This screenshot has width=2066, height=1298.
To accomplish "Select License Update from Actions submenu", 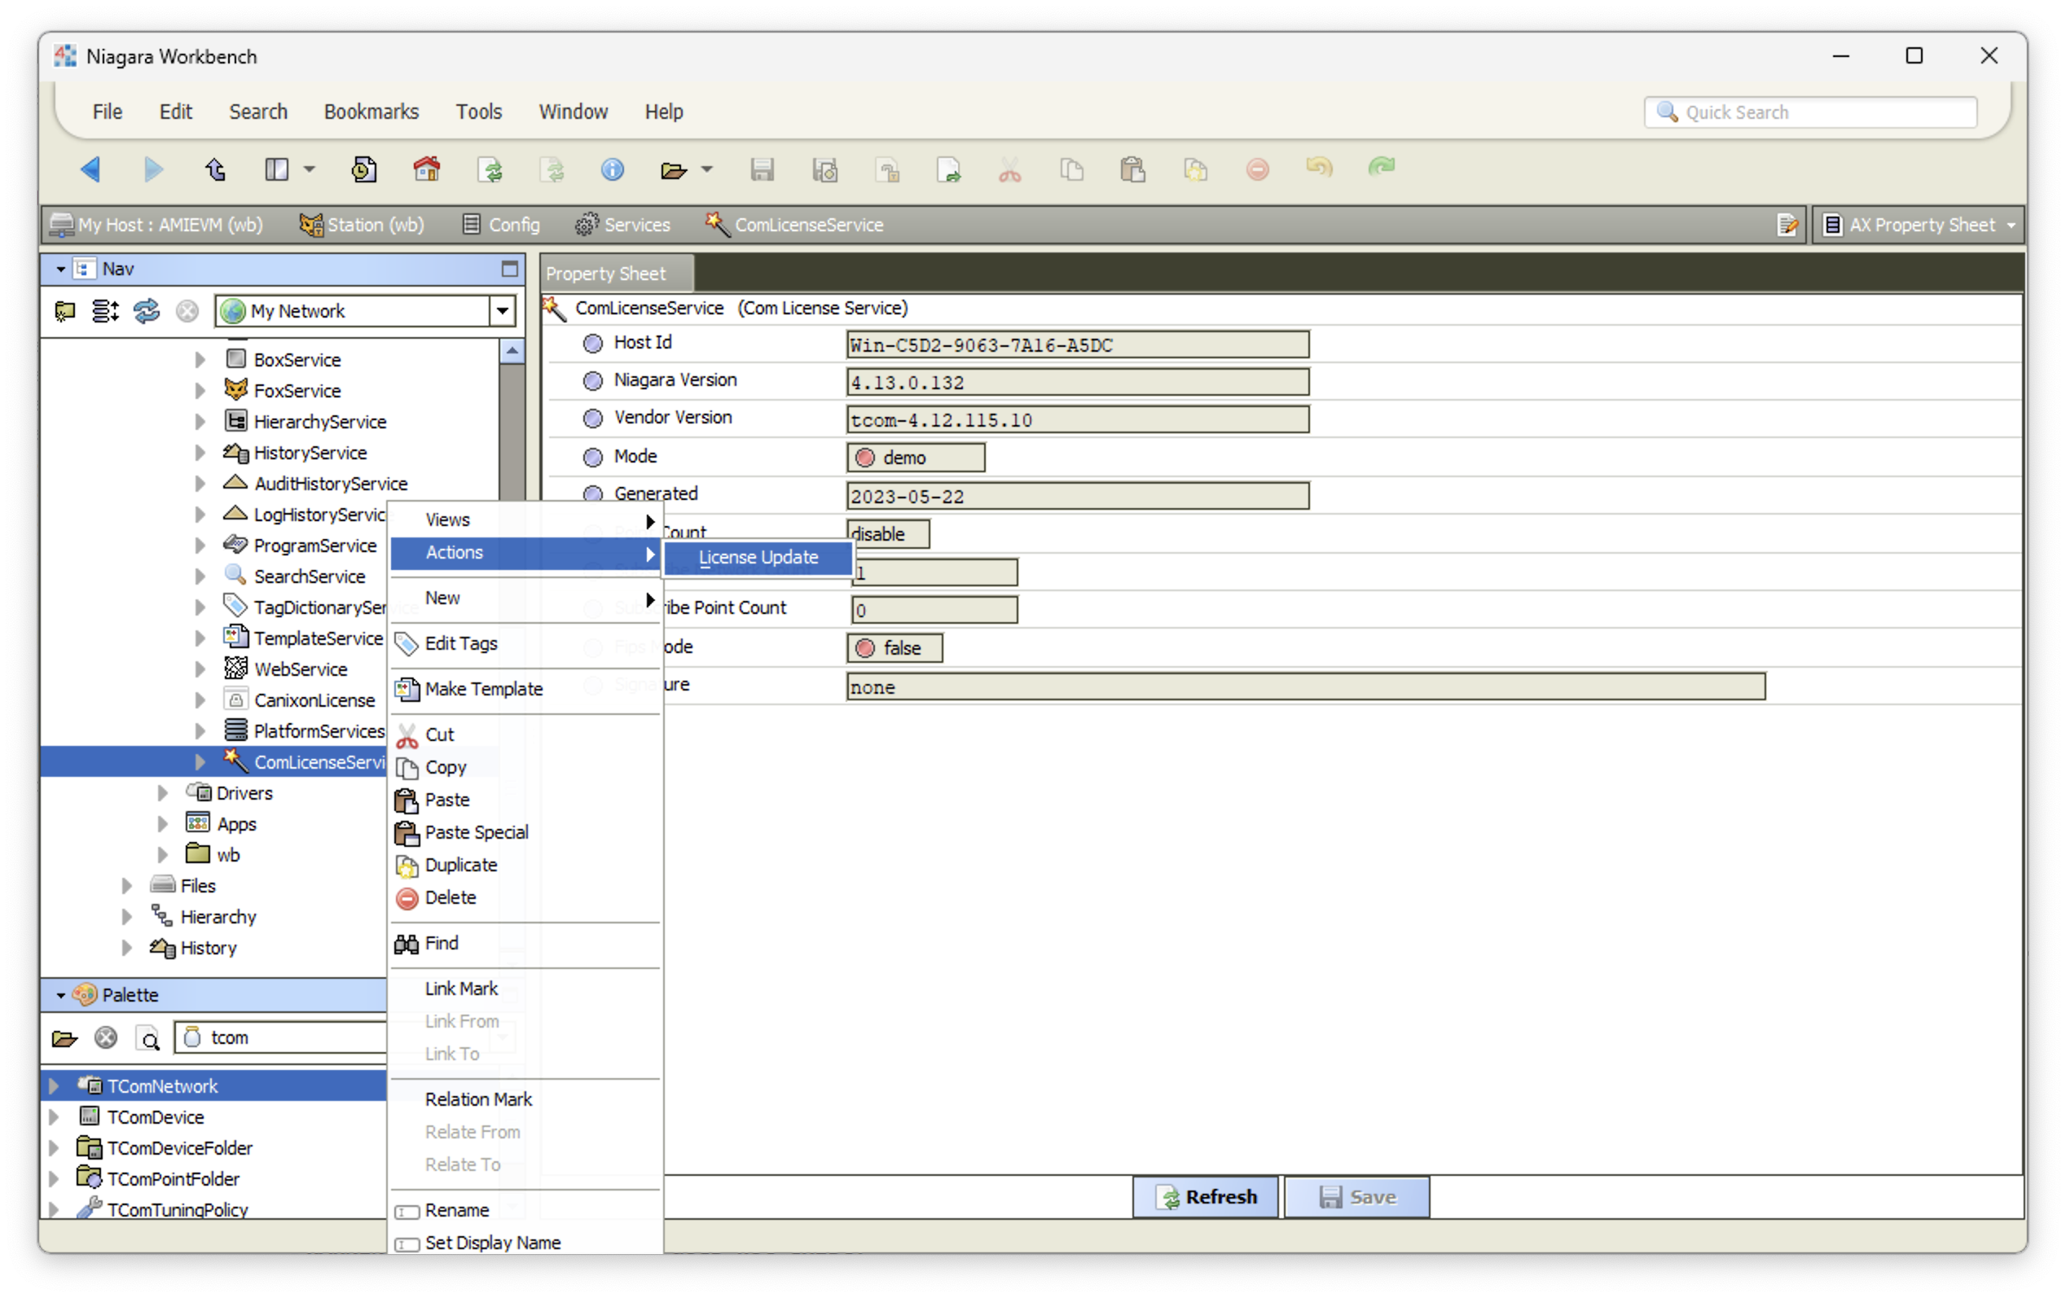I will [758, 557].
